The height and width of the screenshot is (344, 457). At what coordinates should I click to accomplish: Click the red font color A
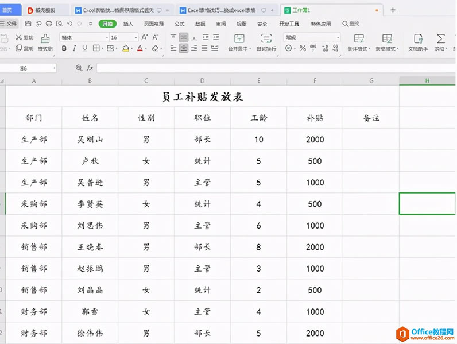click(140, 48)
